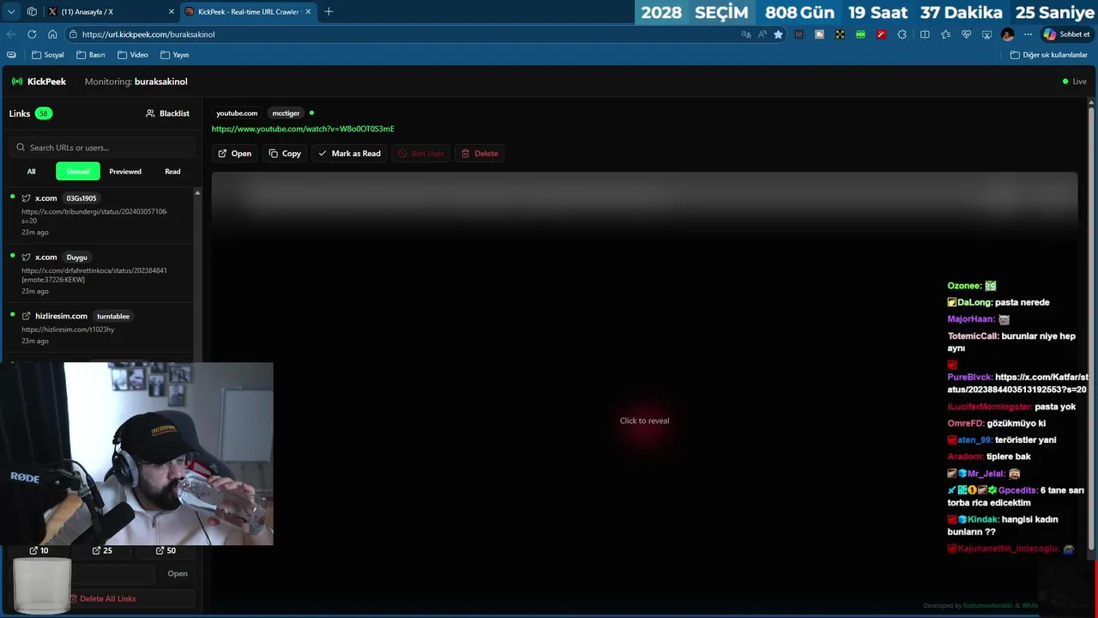Open the x.com link from 03Gs1905
The image size is (1098, 618).
[x=99, y=215]
